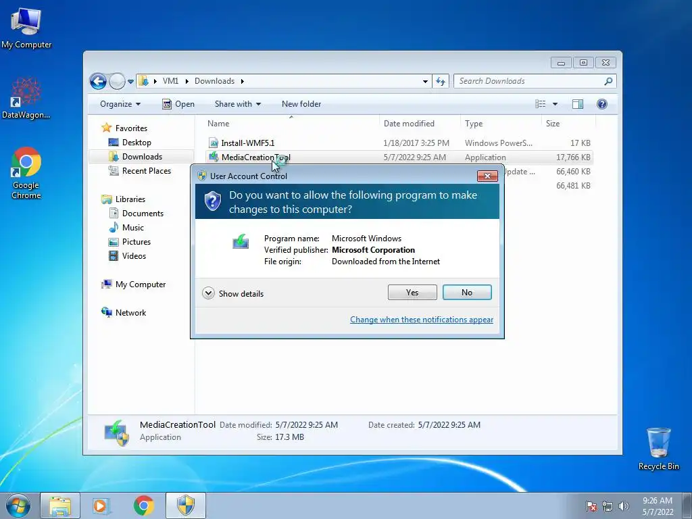Refresh the Downloads folder view
This screenshot has height=519, width=692.
441,81
